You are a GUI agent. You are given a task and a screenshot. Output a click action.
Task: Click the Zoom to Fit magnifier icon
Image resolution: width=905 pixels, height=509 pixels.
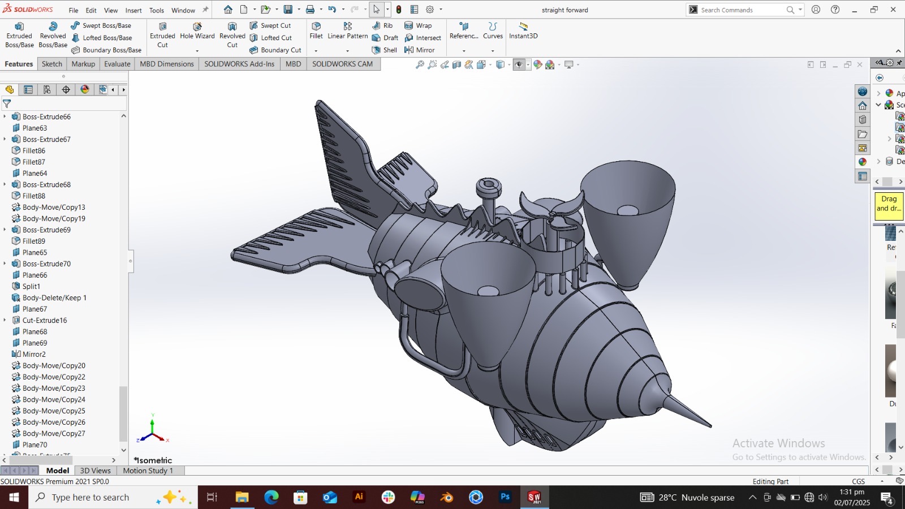coord(420,64)
